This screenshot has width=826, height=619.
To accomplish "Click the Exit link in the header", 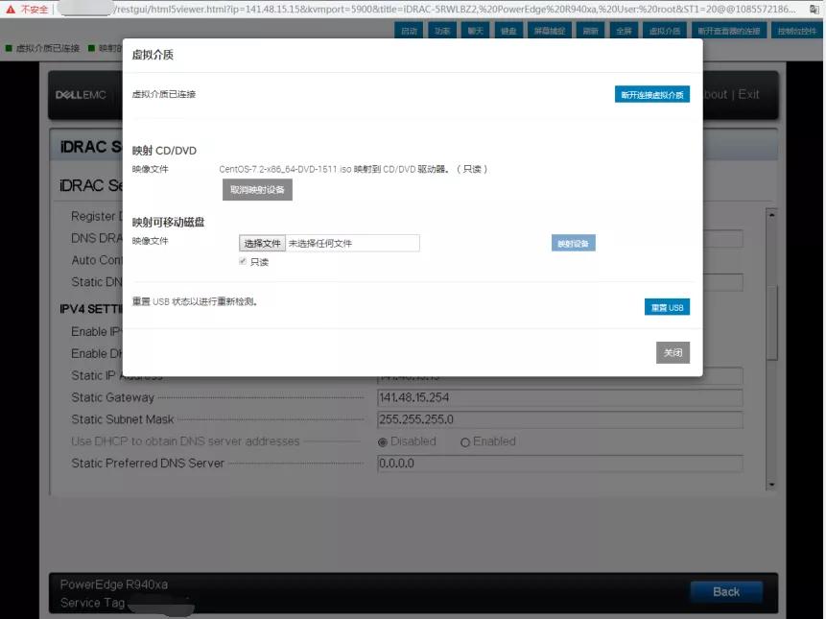I will [746, 94].
